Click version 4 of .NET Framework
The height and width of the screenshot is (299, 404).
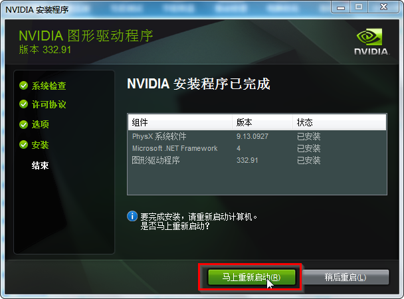click(x=239, y=148)
